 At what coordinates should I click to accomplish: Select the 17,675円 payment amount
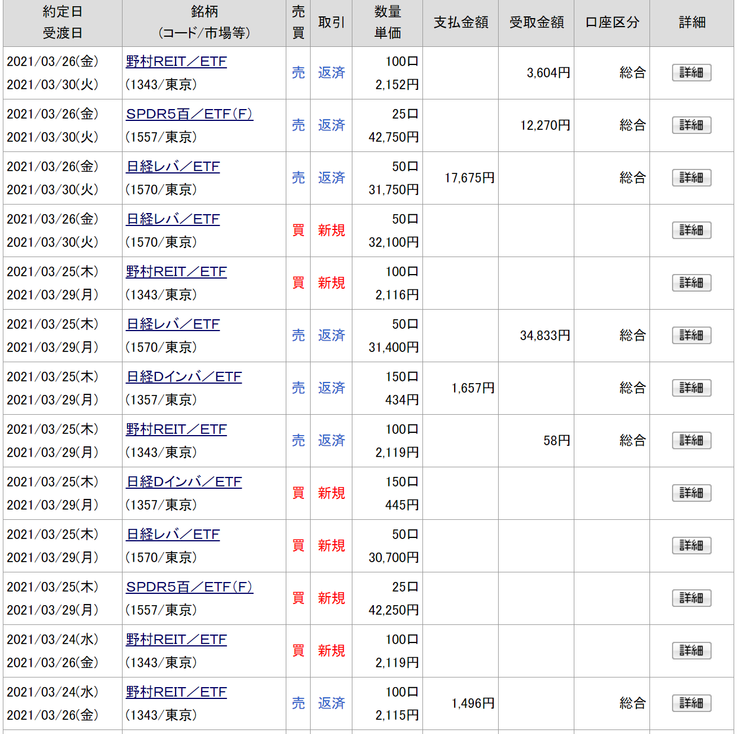[469, 178]
